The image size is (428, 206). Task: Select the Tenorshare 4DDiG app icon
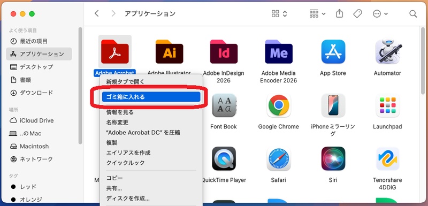click(387, 159)
